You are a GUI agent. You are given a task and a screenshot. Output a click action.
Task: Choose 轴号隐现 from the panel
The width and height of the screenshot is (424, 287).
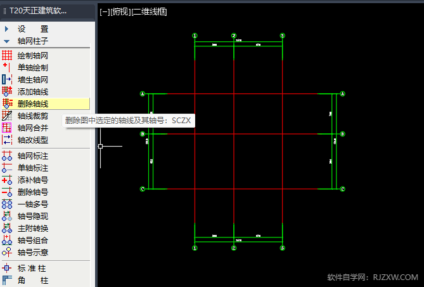point(33,217)
